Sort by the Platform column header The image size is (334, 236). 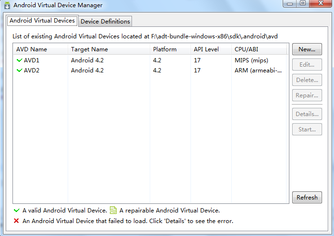(170, 49)
